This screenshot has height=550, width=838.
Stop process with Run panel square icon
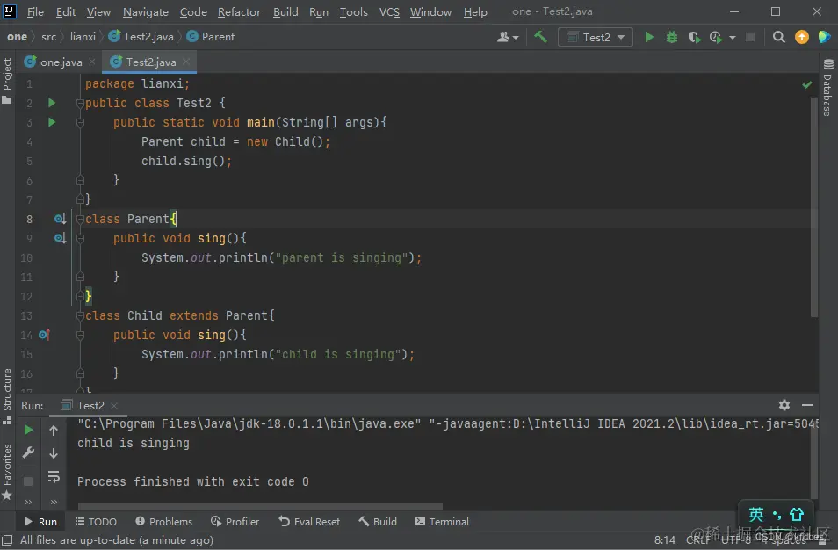(x=28, y=481)
